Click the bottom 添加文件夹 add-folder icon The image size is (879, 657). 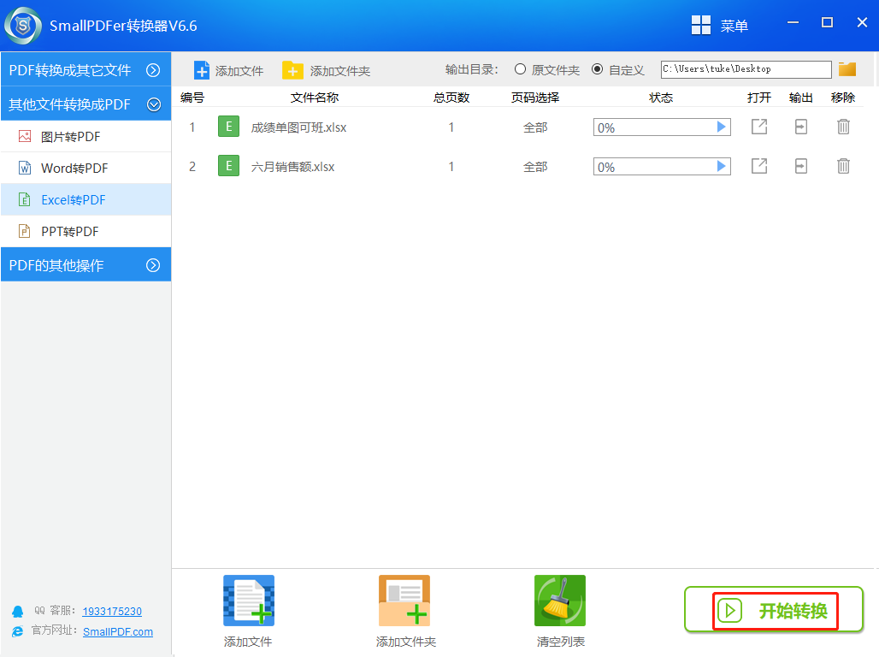tap(404, 600)
